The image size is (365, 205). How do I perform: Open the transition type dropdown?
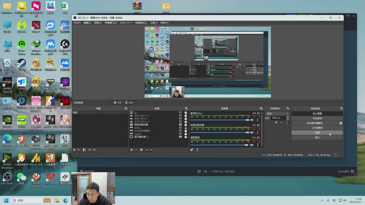point(277,113)
